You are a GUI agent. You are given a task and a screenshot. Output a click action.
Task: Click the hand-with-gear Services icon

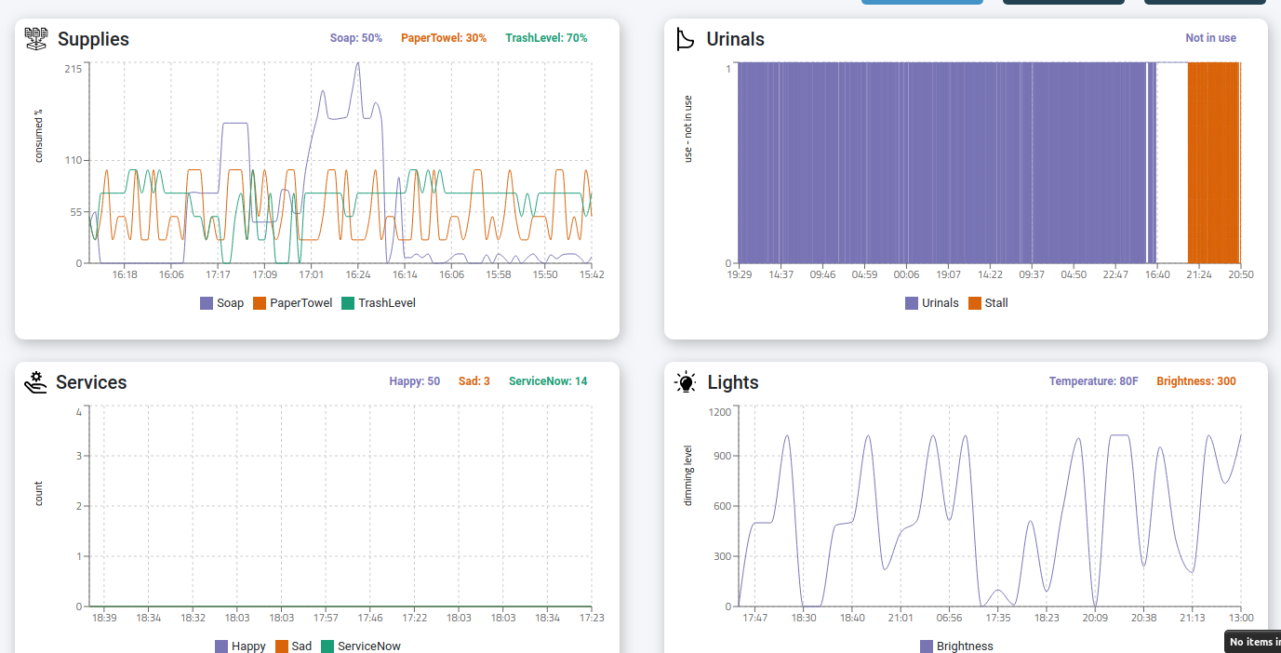coord(34,380)
